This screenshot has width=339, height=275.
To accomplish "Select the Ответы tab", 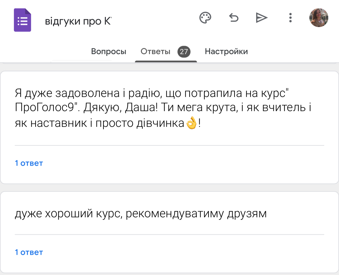I will 155,51.
